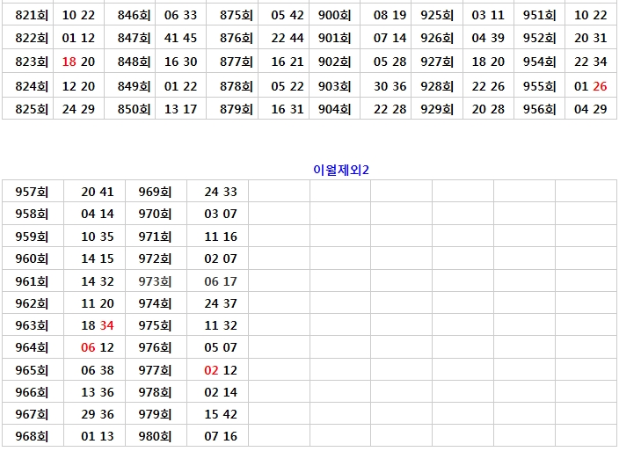Select the cell with numbers 41 45
This screenshot has height=466, width=641.
pyautogui.click(x=180, y=38)
